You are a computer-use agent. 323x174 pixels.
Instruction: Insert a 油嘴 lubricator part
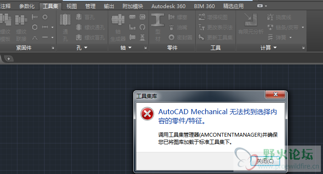177,27
